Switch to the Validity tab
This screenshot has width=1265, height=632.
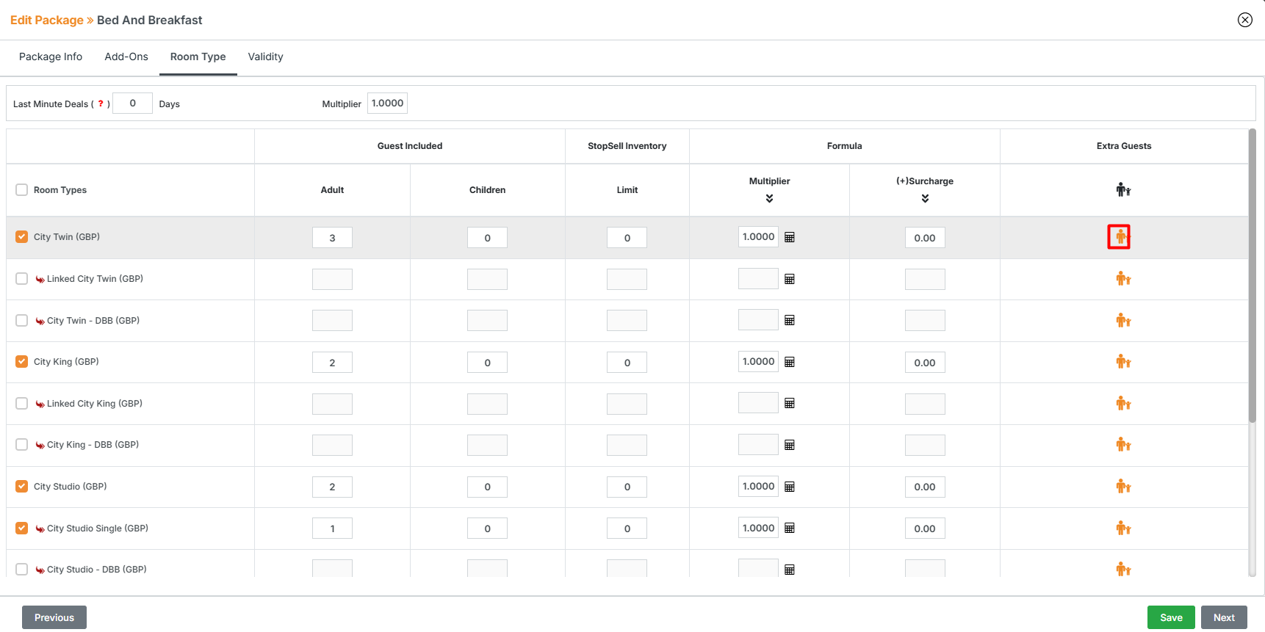[265, 57]
